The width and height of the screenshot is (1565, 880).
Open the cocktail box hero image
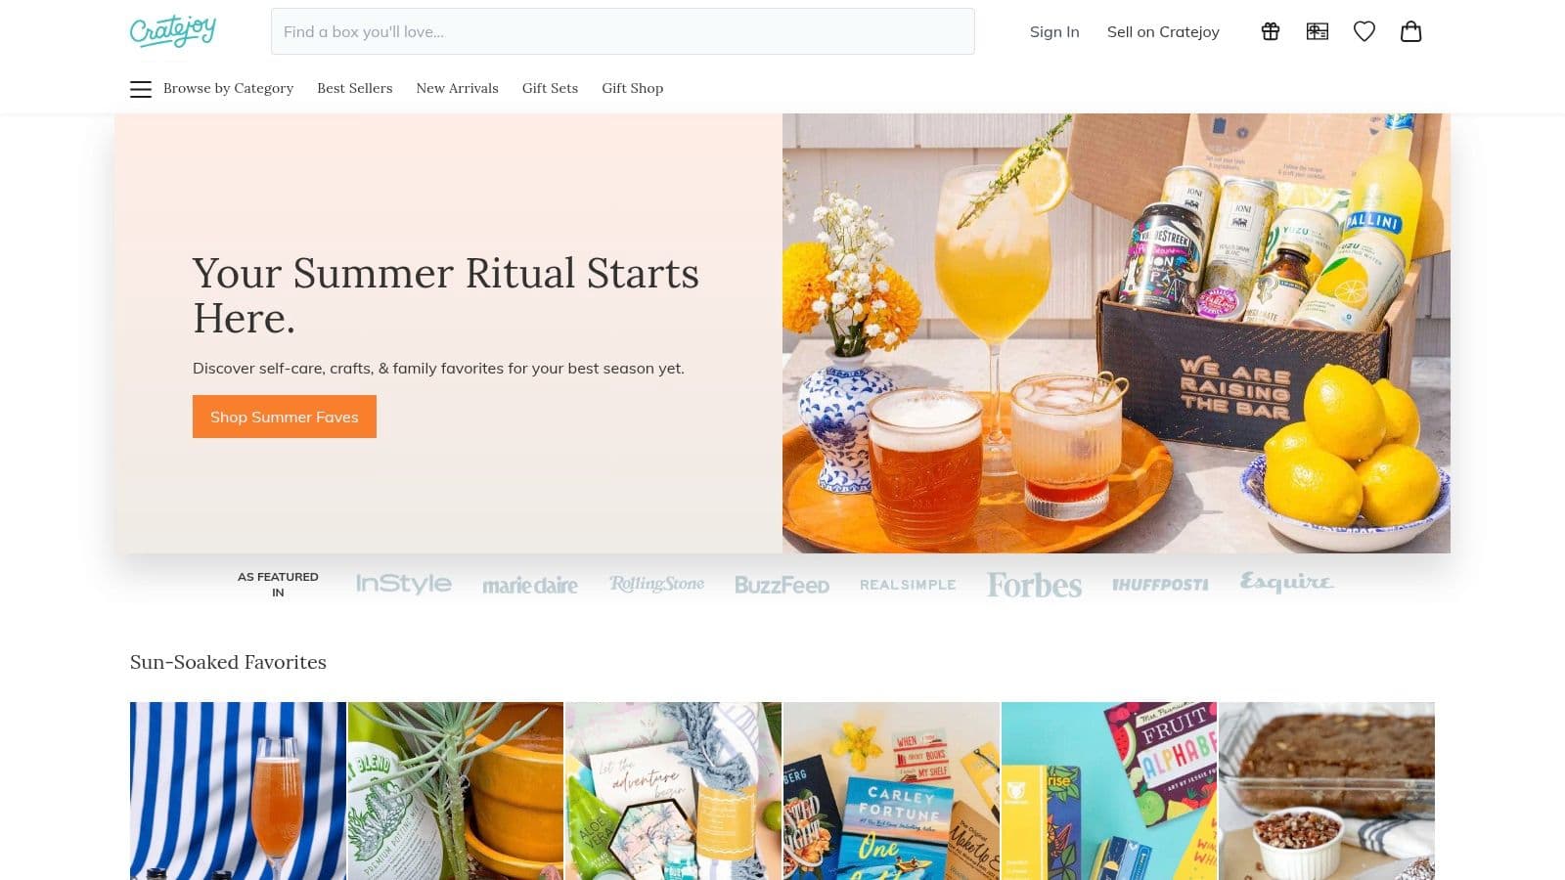(1116, 333)
